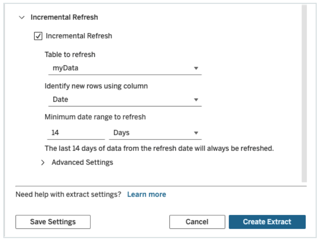Click the arrow icon beside Days

coord(196,133)
